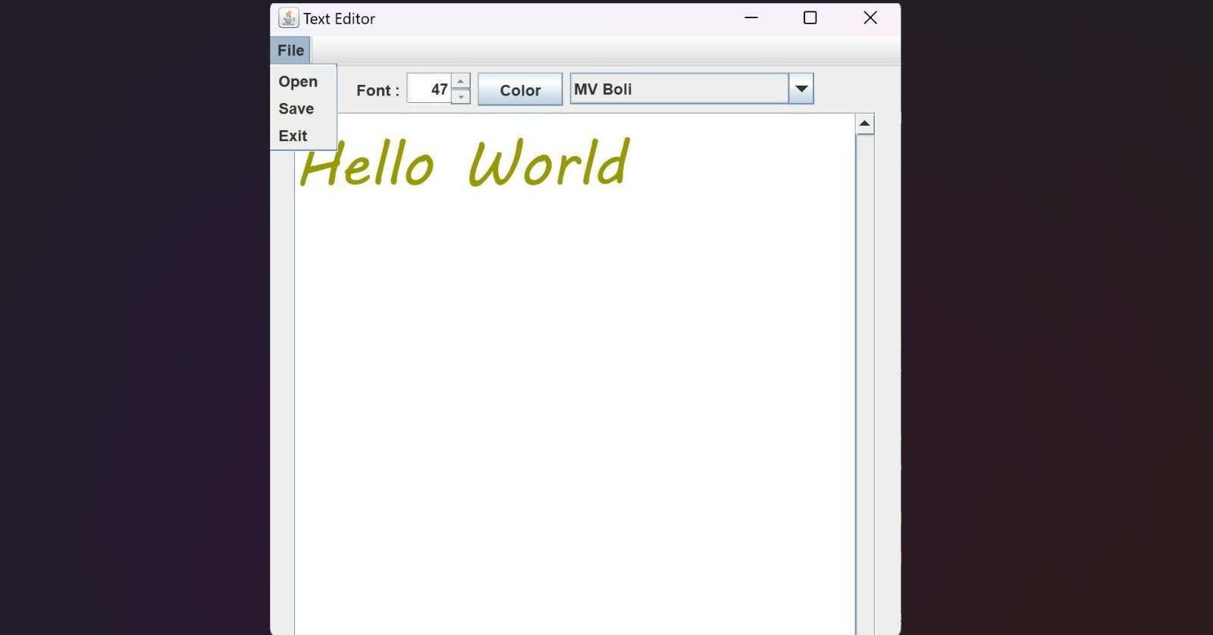Click the MV Boli font name box
Screen dimensions: 1213x635
point(679,89)
